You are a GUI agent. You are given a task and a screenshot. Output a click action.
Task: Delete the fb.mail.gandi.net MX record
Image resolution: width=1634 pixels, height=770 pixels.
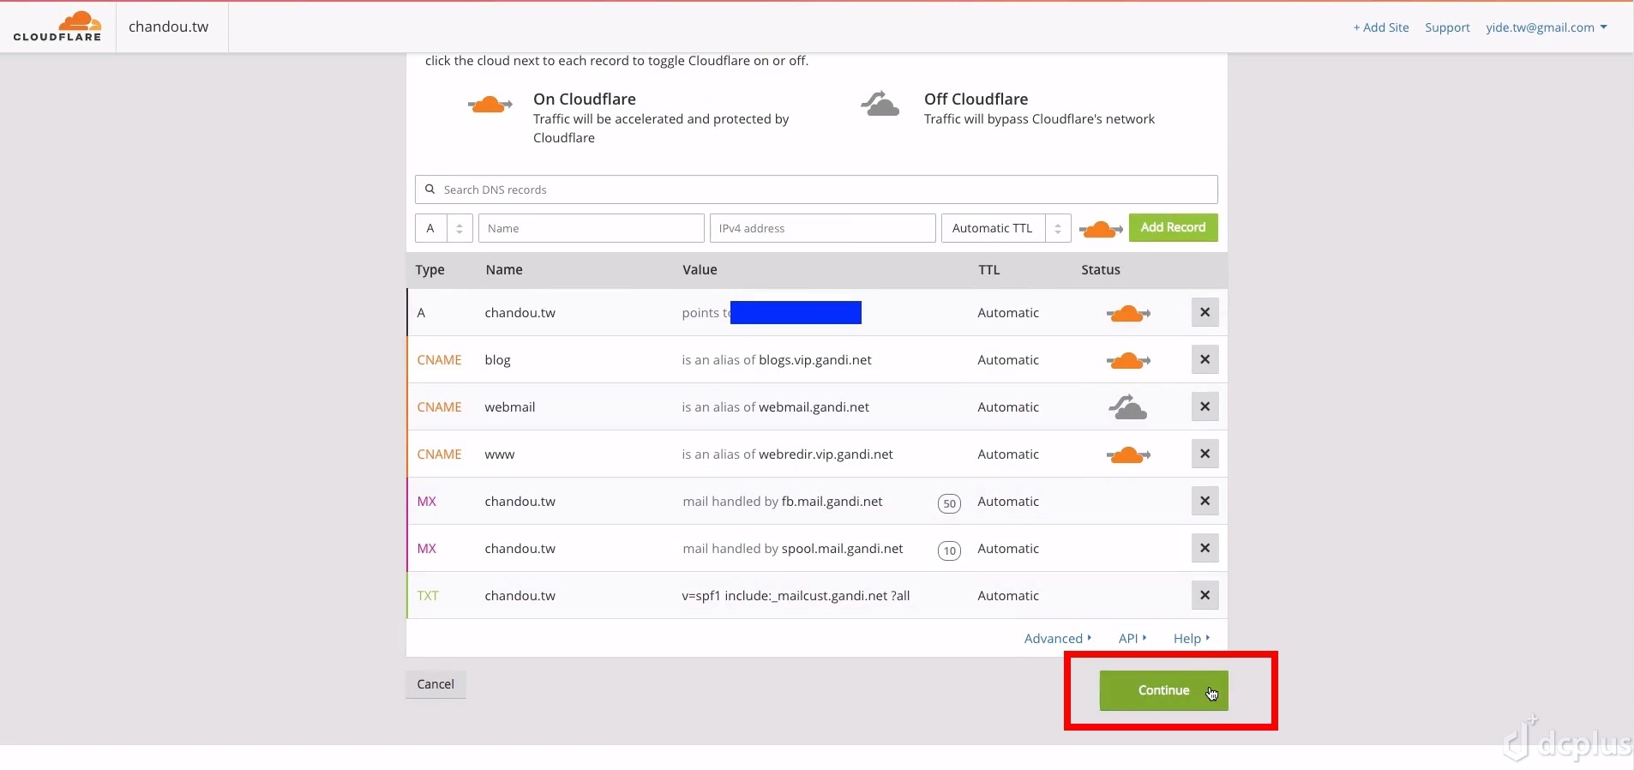click(1204, 502)
